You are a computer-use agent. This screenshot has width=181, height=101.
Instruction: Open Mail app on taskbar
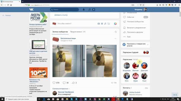(x=49, y=99)
